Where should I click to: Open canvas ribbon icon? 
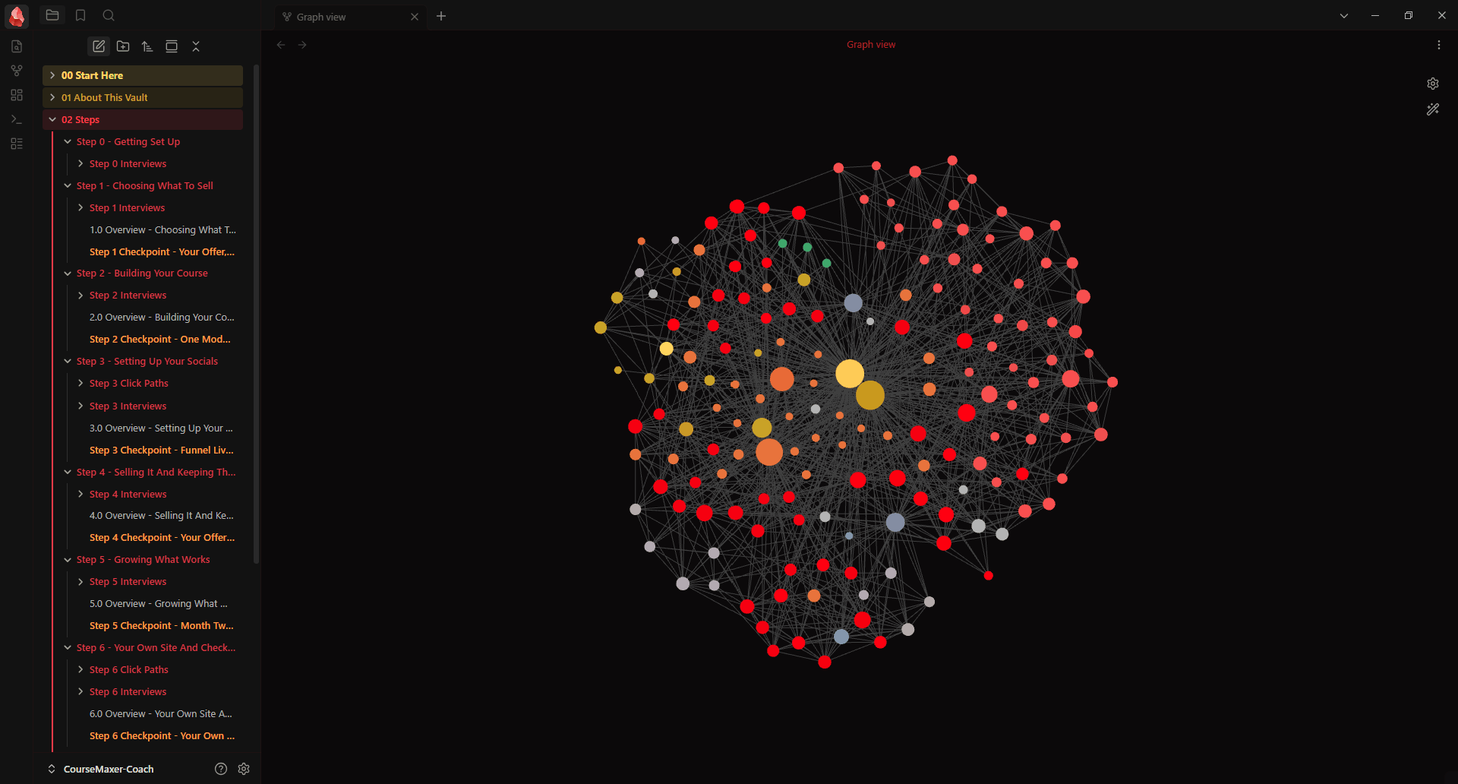pos(17,95)
